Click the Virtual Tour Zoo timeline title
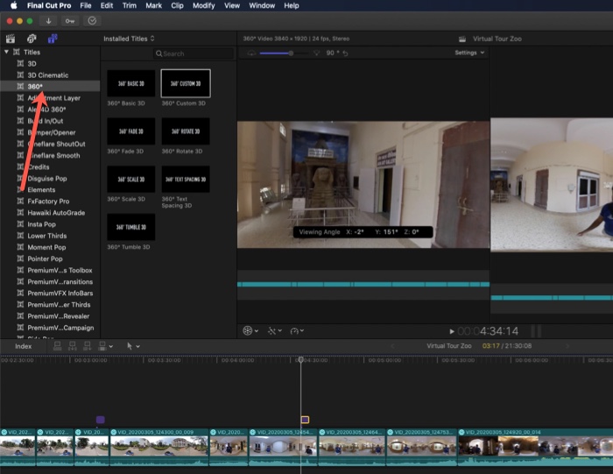The height and width of the screenshot is (474, 613). pyautogui.click(x=448, y=346)
